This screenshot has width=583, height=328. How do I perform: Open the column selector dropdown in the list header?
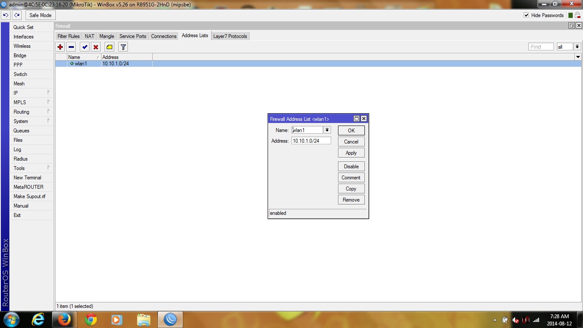(x=578, y=57)
